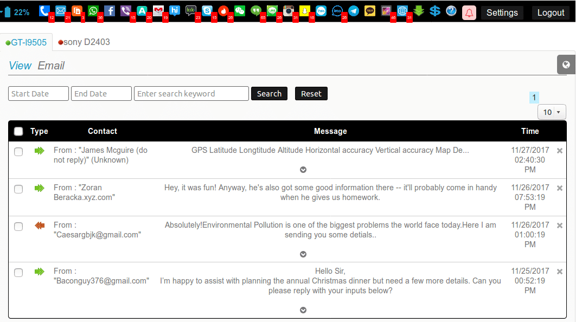Open the Hike 'hi' messenger icon
This screenshot has height=322, width=582.
pos(175,11)
